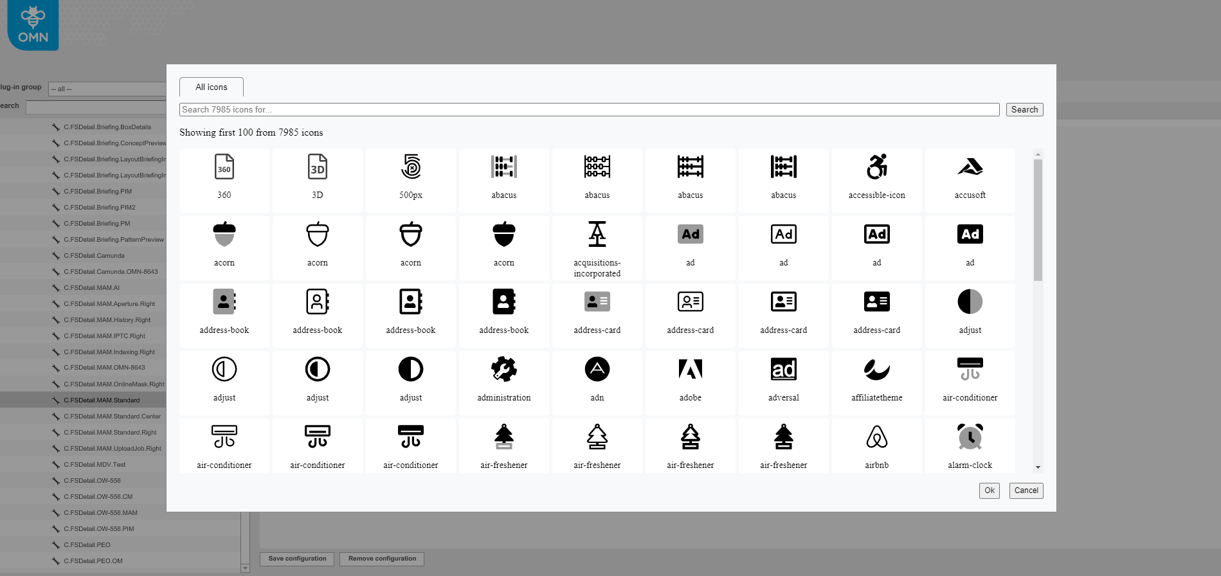
Task: Dismiss dialog with Cancel button
Action: pyautogui.click(x=1026, y=491)
